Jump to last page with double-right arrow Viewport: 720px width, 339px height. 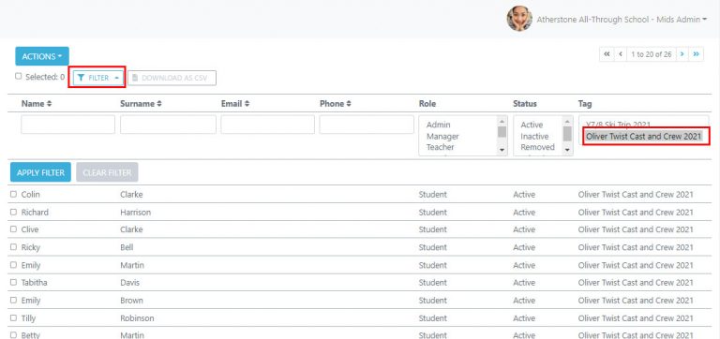tap(697, 54)
